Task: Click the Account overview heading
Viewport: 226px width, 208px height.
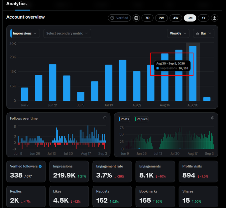Action: (x=26, y=17)
